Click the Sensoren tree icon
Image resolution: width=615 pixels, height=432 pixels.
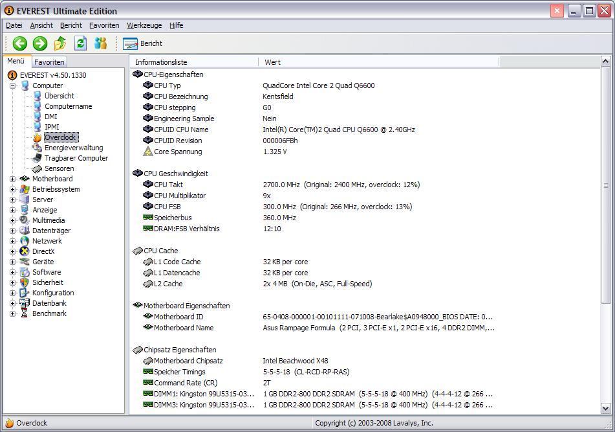pos(37,168)
